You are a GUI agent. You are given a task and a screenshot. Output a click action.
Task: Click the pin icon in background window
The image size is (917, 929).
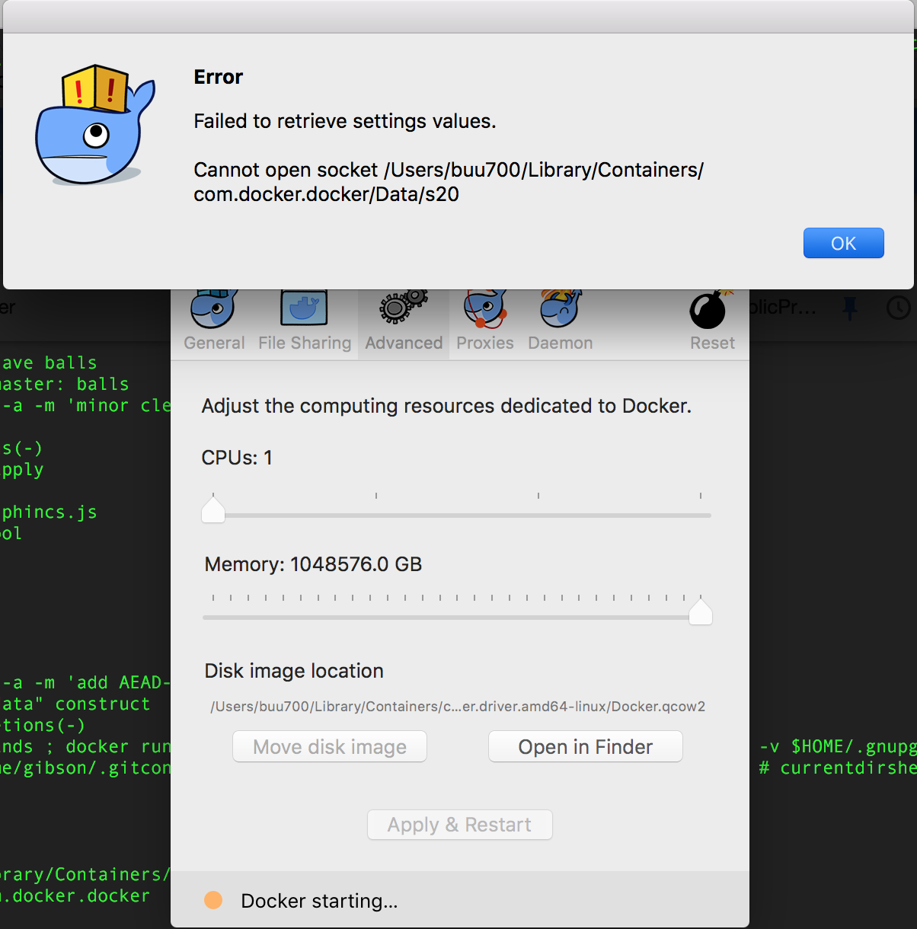point(851,308)
